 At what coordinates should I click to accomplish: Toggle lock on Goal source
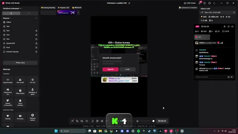click(x=36, y=47)
